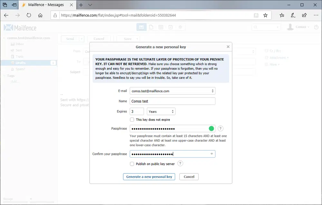Select the Drafts folder
322x205 pixels.
point(29,63)
